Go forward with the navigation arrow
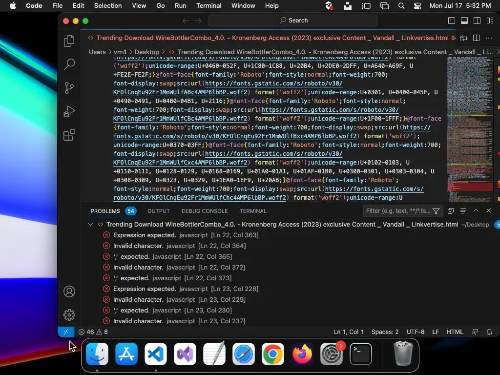500x375 pixels. [198, 21]
